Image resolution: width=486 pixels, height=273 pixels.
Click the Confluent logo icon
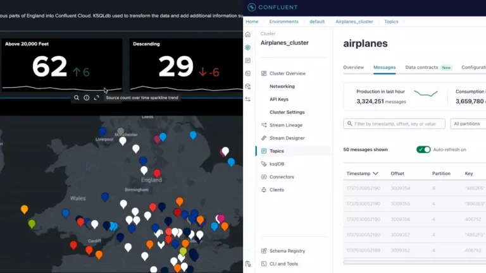click(252, 7)
